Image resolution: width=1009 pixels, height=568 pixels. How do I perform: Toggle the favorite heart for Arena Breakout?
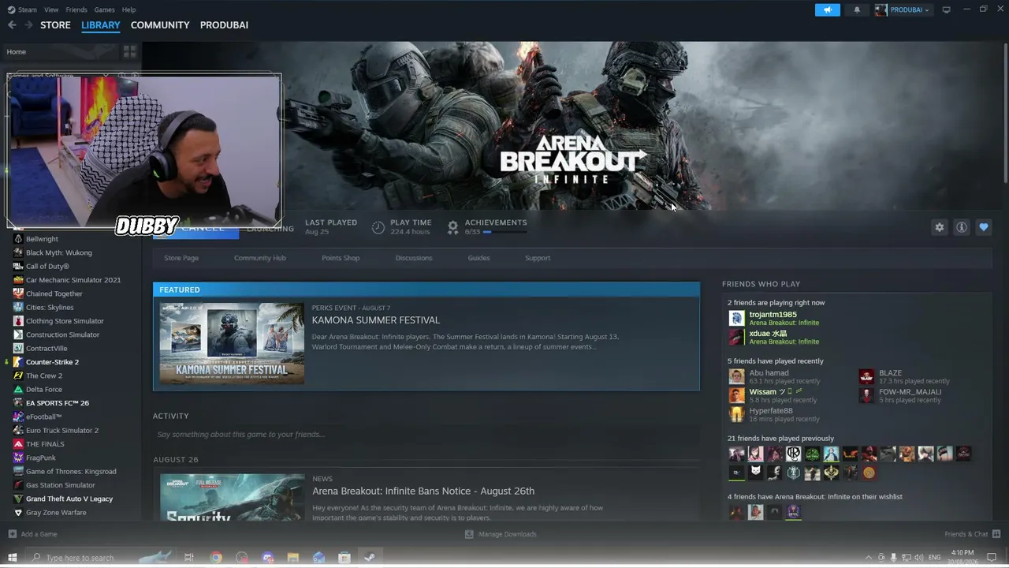(984, 227)
